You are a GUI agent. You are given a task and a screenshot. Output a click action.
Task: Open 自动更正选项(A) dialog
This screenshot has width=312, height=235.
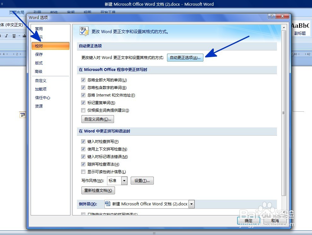185,58
